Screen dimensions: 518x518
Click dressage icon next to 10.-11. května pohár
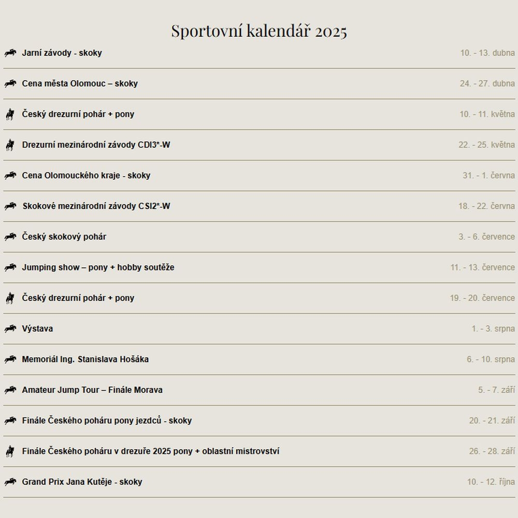coord(10,114)
